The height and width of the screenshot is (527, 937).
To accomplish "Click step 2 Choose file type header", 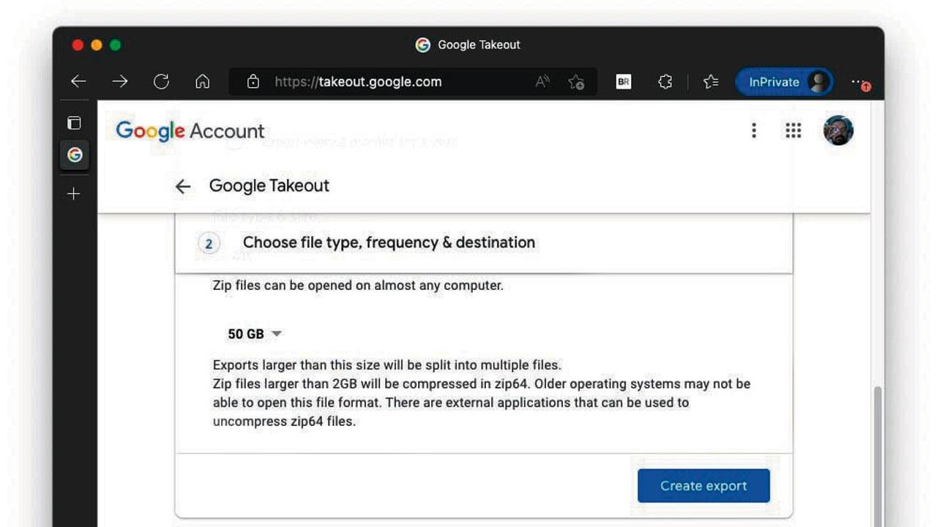I will coord(484,243).
